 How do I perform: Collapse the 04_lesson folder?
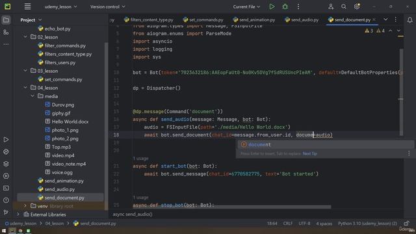(x=25, y=88)
